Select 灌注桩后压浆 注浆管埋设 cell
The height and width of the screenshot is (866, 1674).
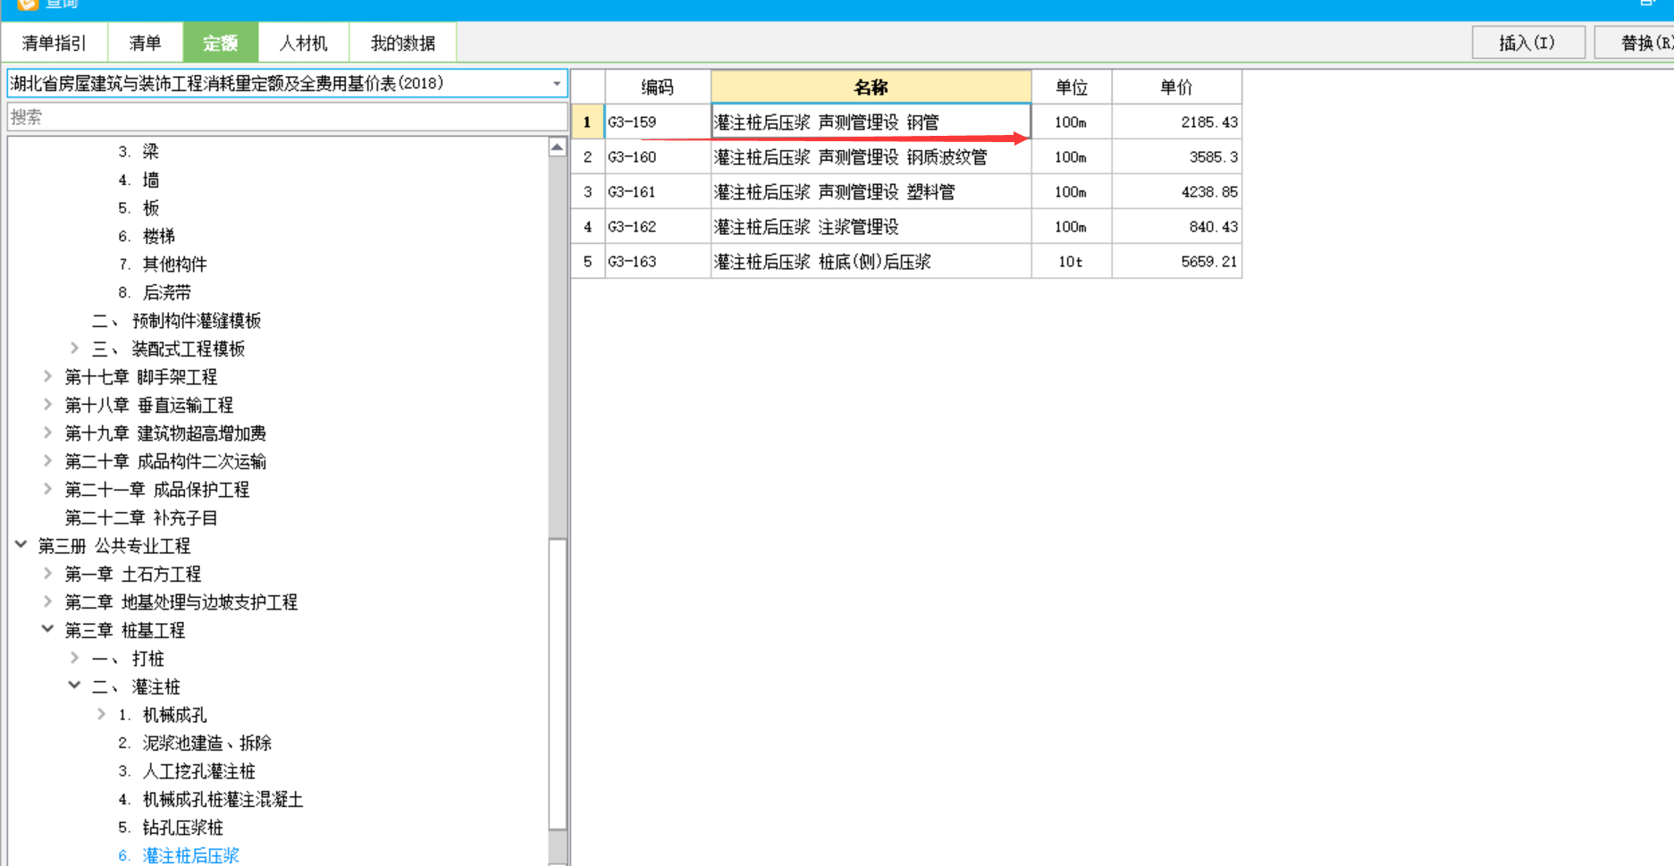coord(871,227)
